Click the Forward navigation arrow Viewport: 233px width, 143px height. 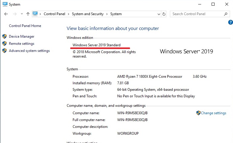[14, 14]
